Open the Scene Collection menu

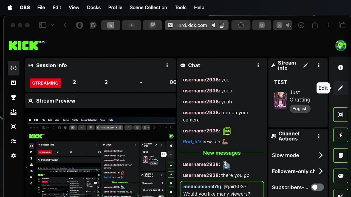pos(148,7)
